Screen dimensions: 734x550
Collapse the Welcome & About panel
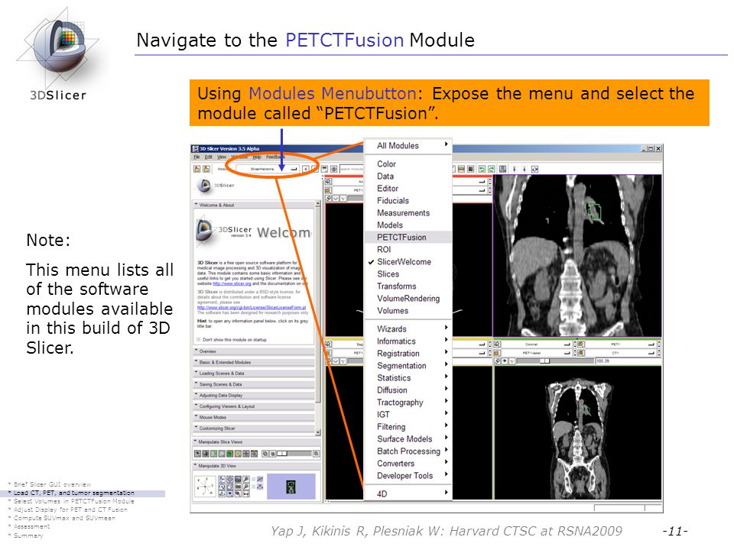coord(254,205)
